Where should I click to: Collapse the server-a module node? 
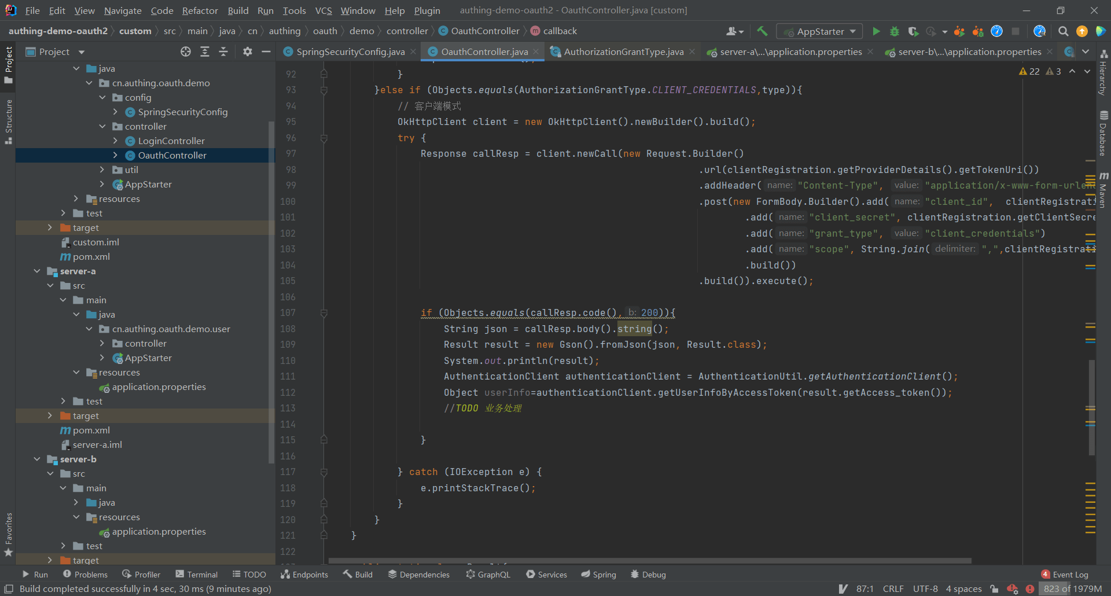37,271
